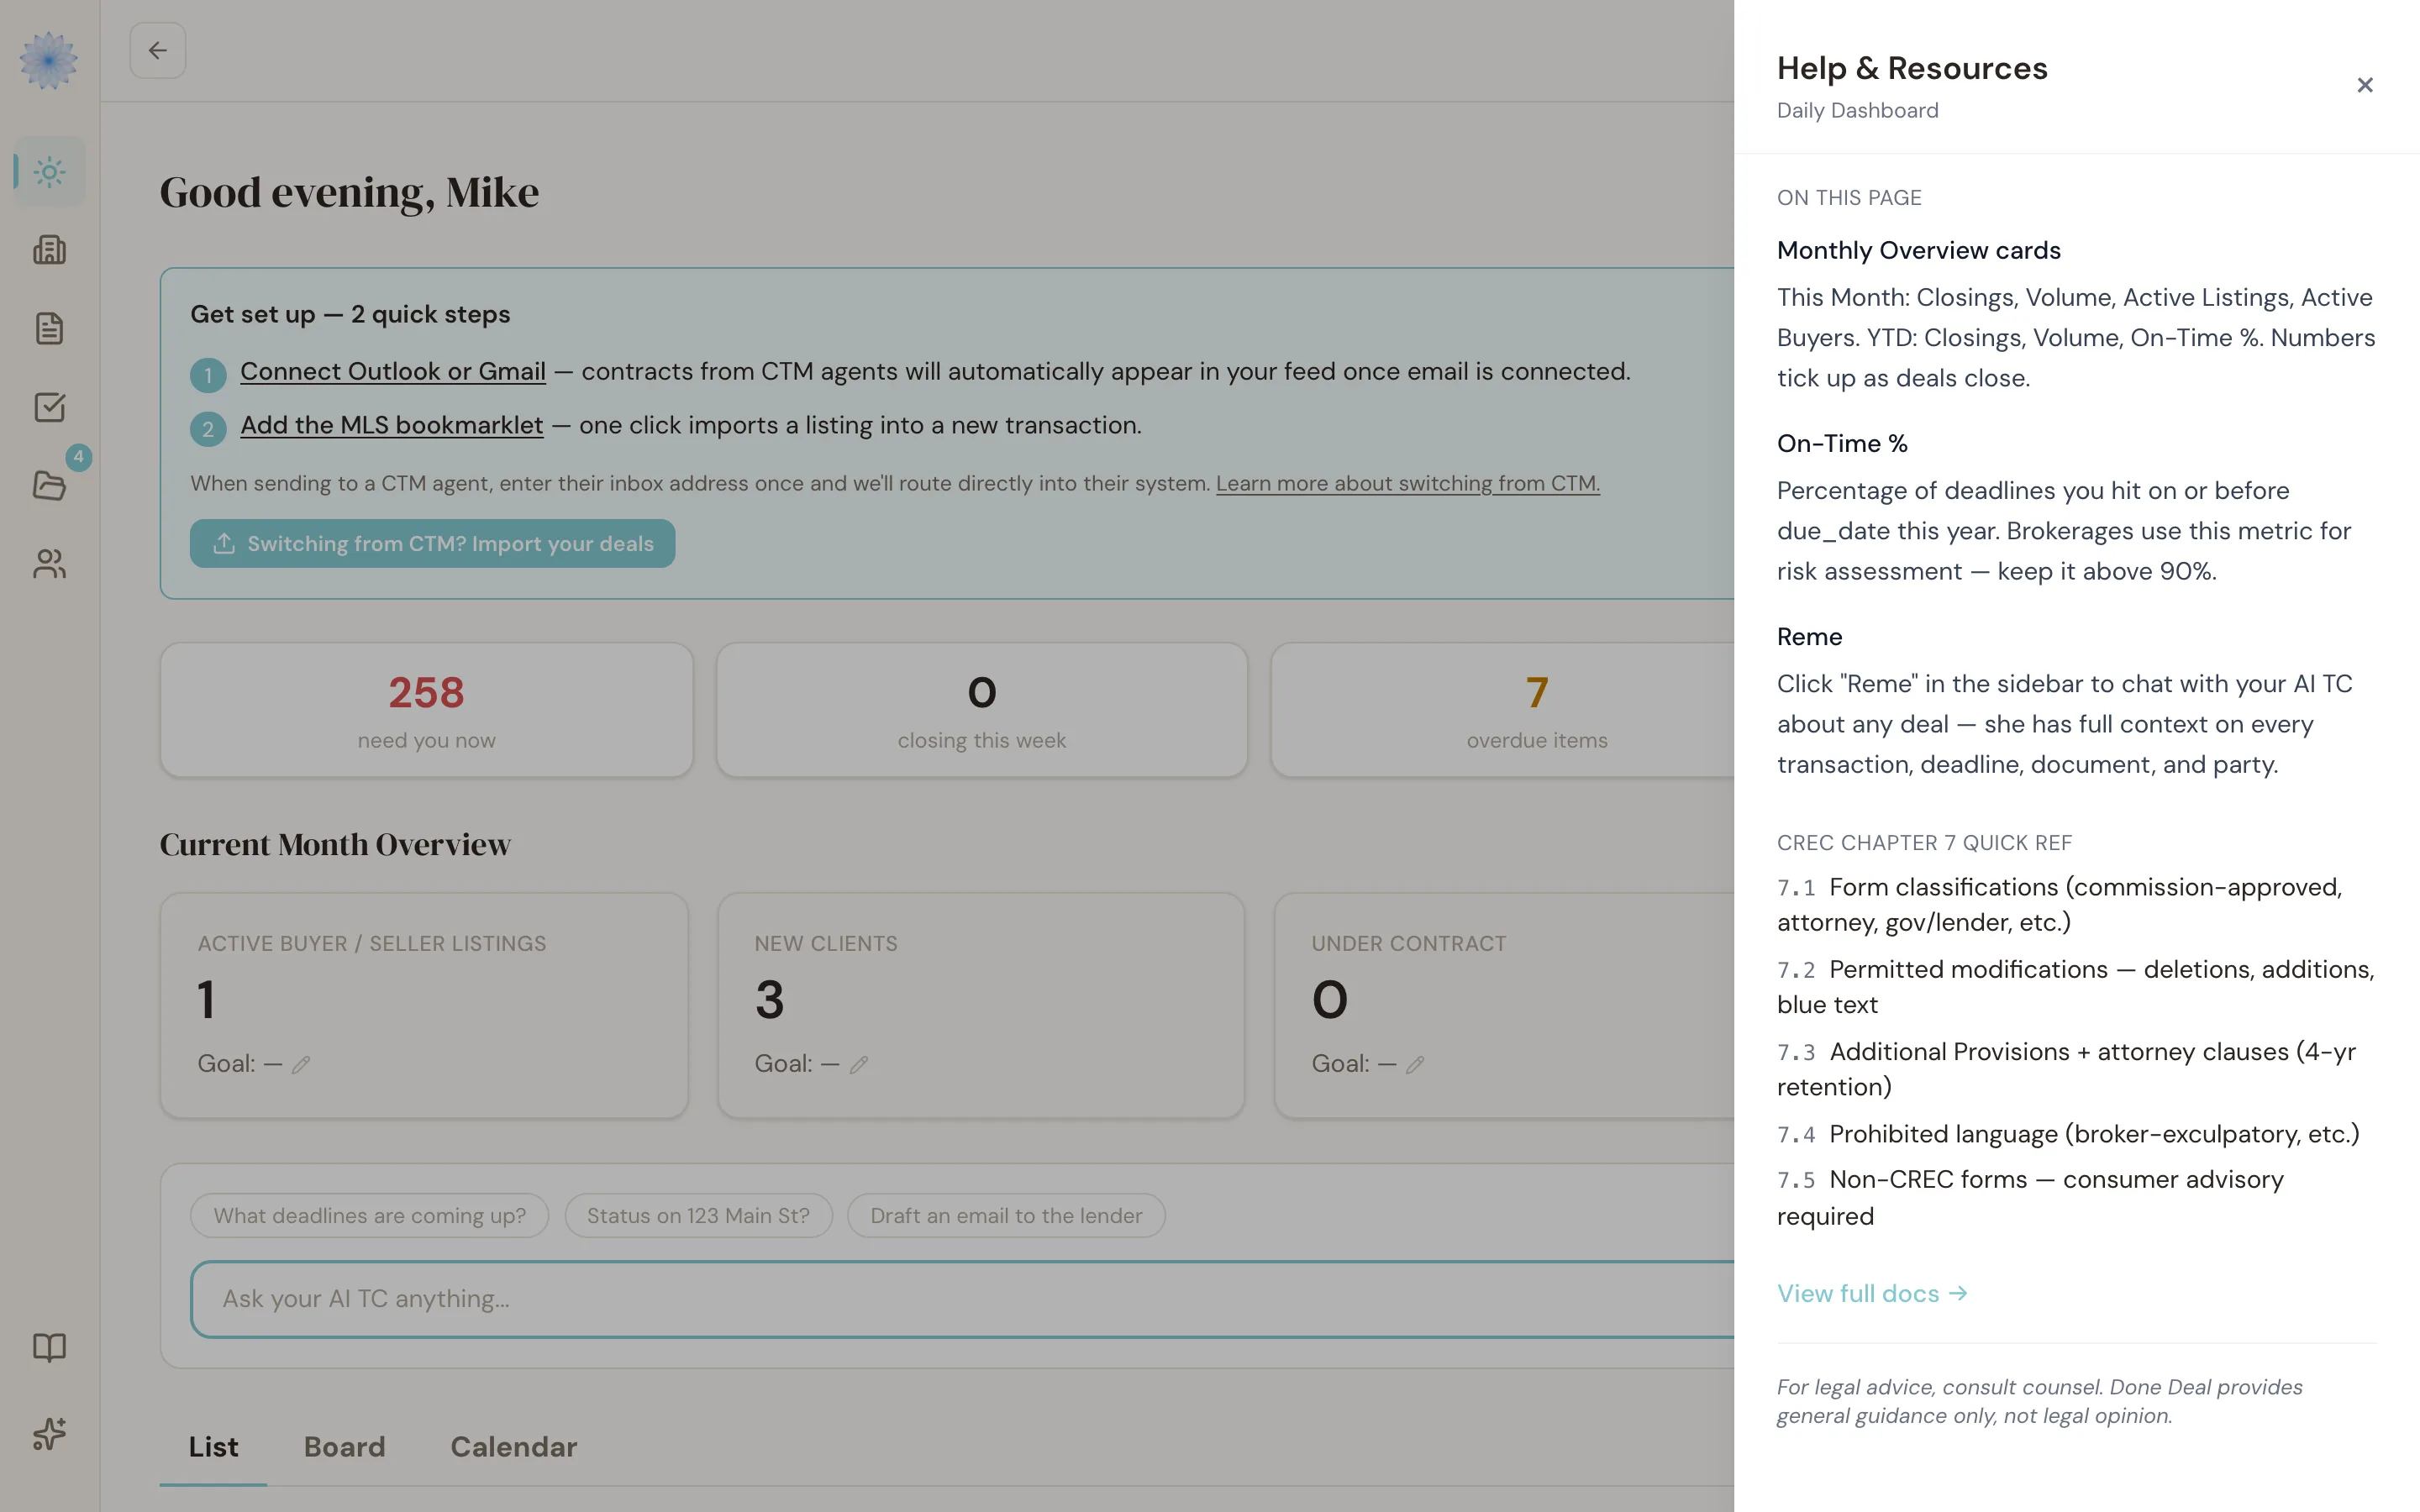Click 'Status on 123 Main St?' suggestion
Screen dimensions: 2420x1512
click(698, 1215)
